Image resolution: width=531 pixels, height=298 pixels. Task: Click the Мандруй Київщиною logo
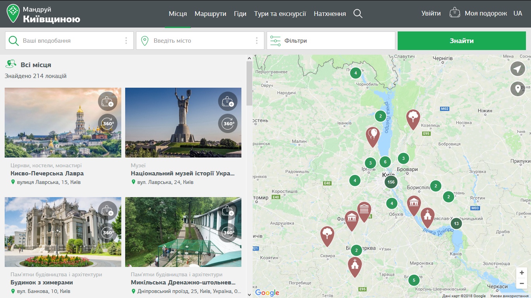pyautogui.click(x=44, y=14)
